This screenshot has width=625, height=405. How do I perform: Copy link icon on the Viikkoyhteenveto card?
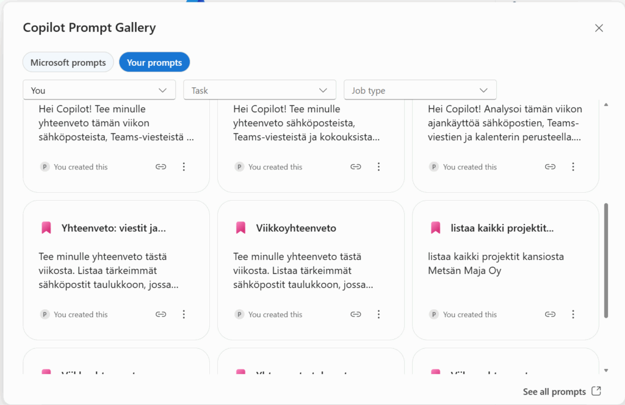pyautogui.click(x=356, y=314)
